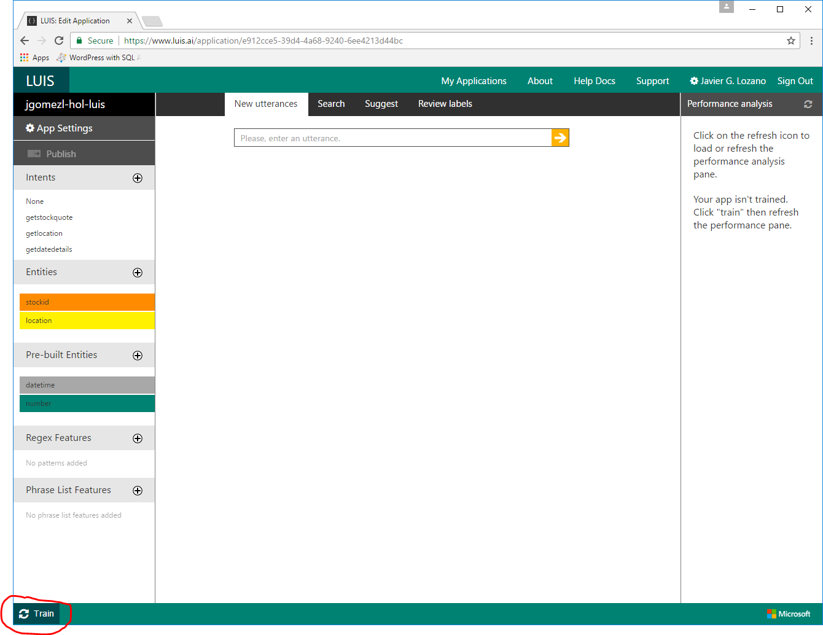The width and height of the screenshot is (823, 635).
Task: Click the Pre-built Entities section header
Action: tap(84, 355)
